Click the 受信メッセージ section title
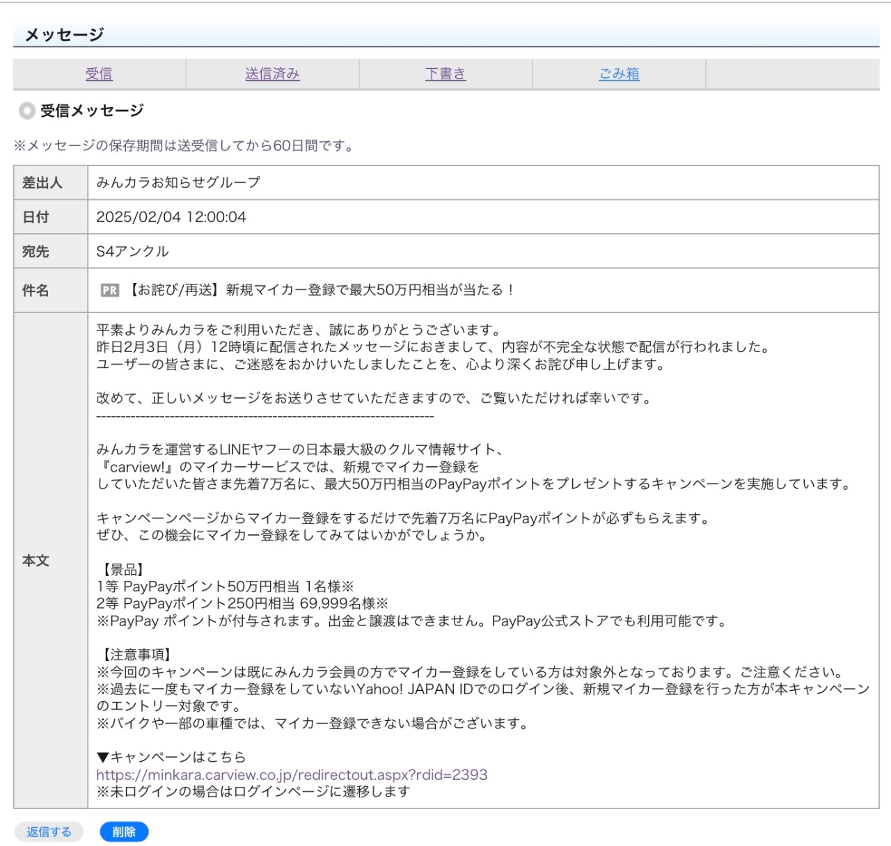The height and width of the screenshot is (846, 891). pyautogui.click(x=92, y=111)
